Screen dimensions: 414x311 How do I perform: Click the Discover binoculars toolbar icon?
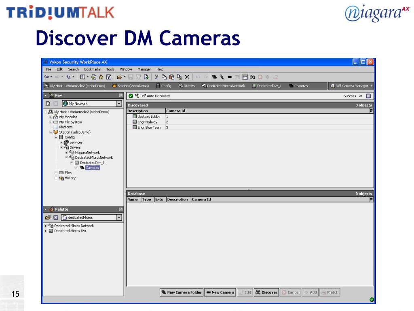pos(252,77)
